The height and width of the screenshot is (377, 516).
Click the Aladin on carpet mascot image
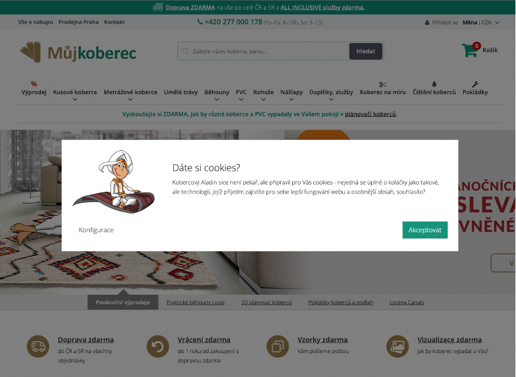[114, 181]
